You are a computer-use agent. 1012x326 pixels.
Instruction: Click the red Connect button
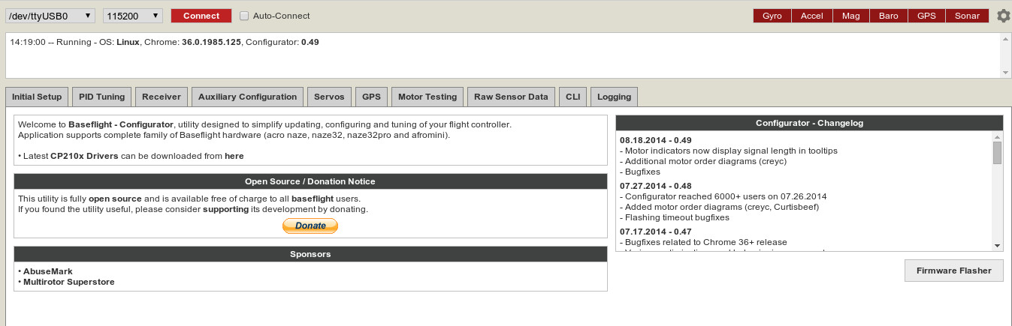201,16
